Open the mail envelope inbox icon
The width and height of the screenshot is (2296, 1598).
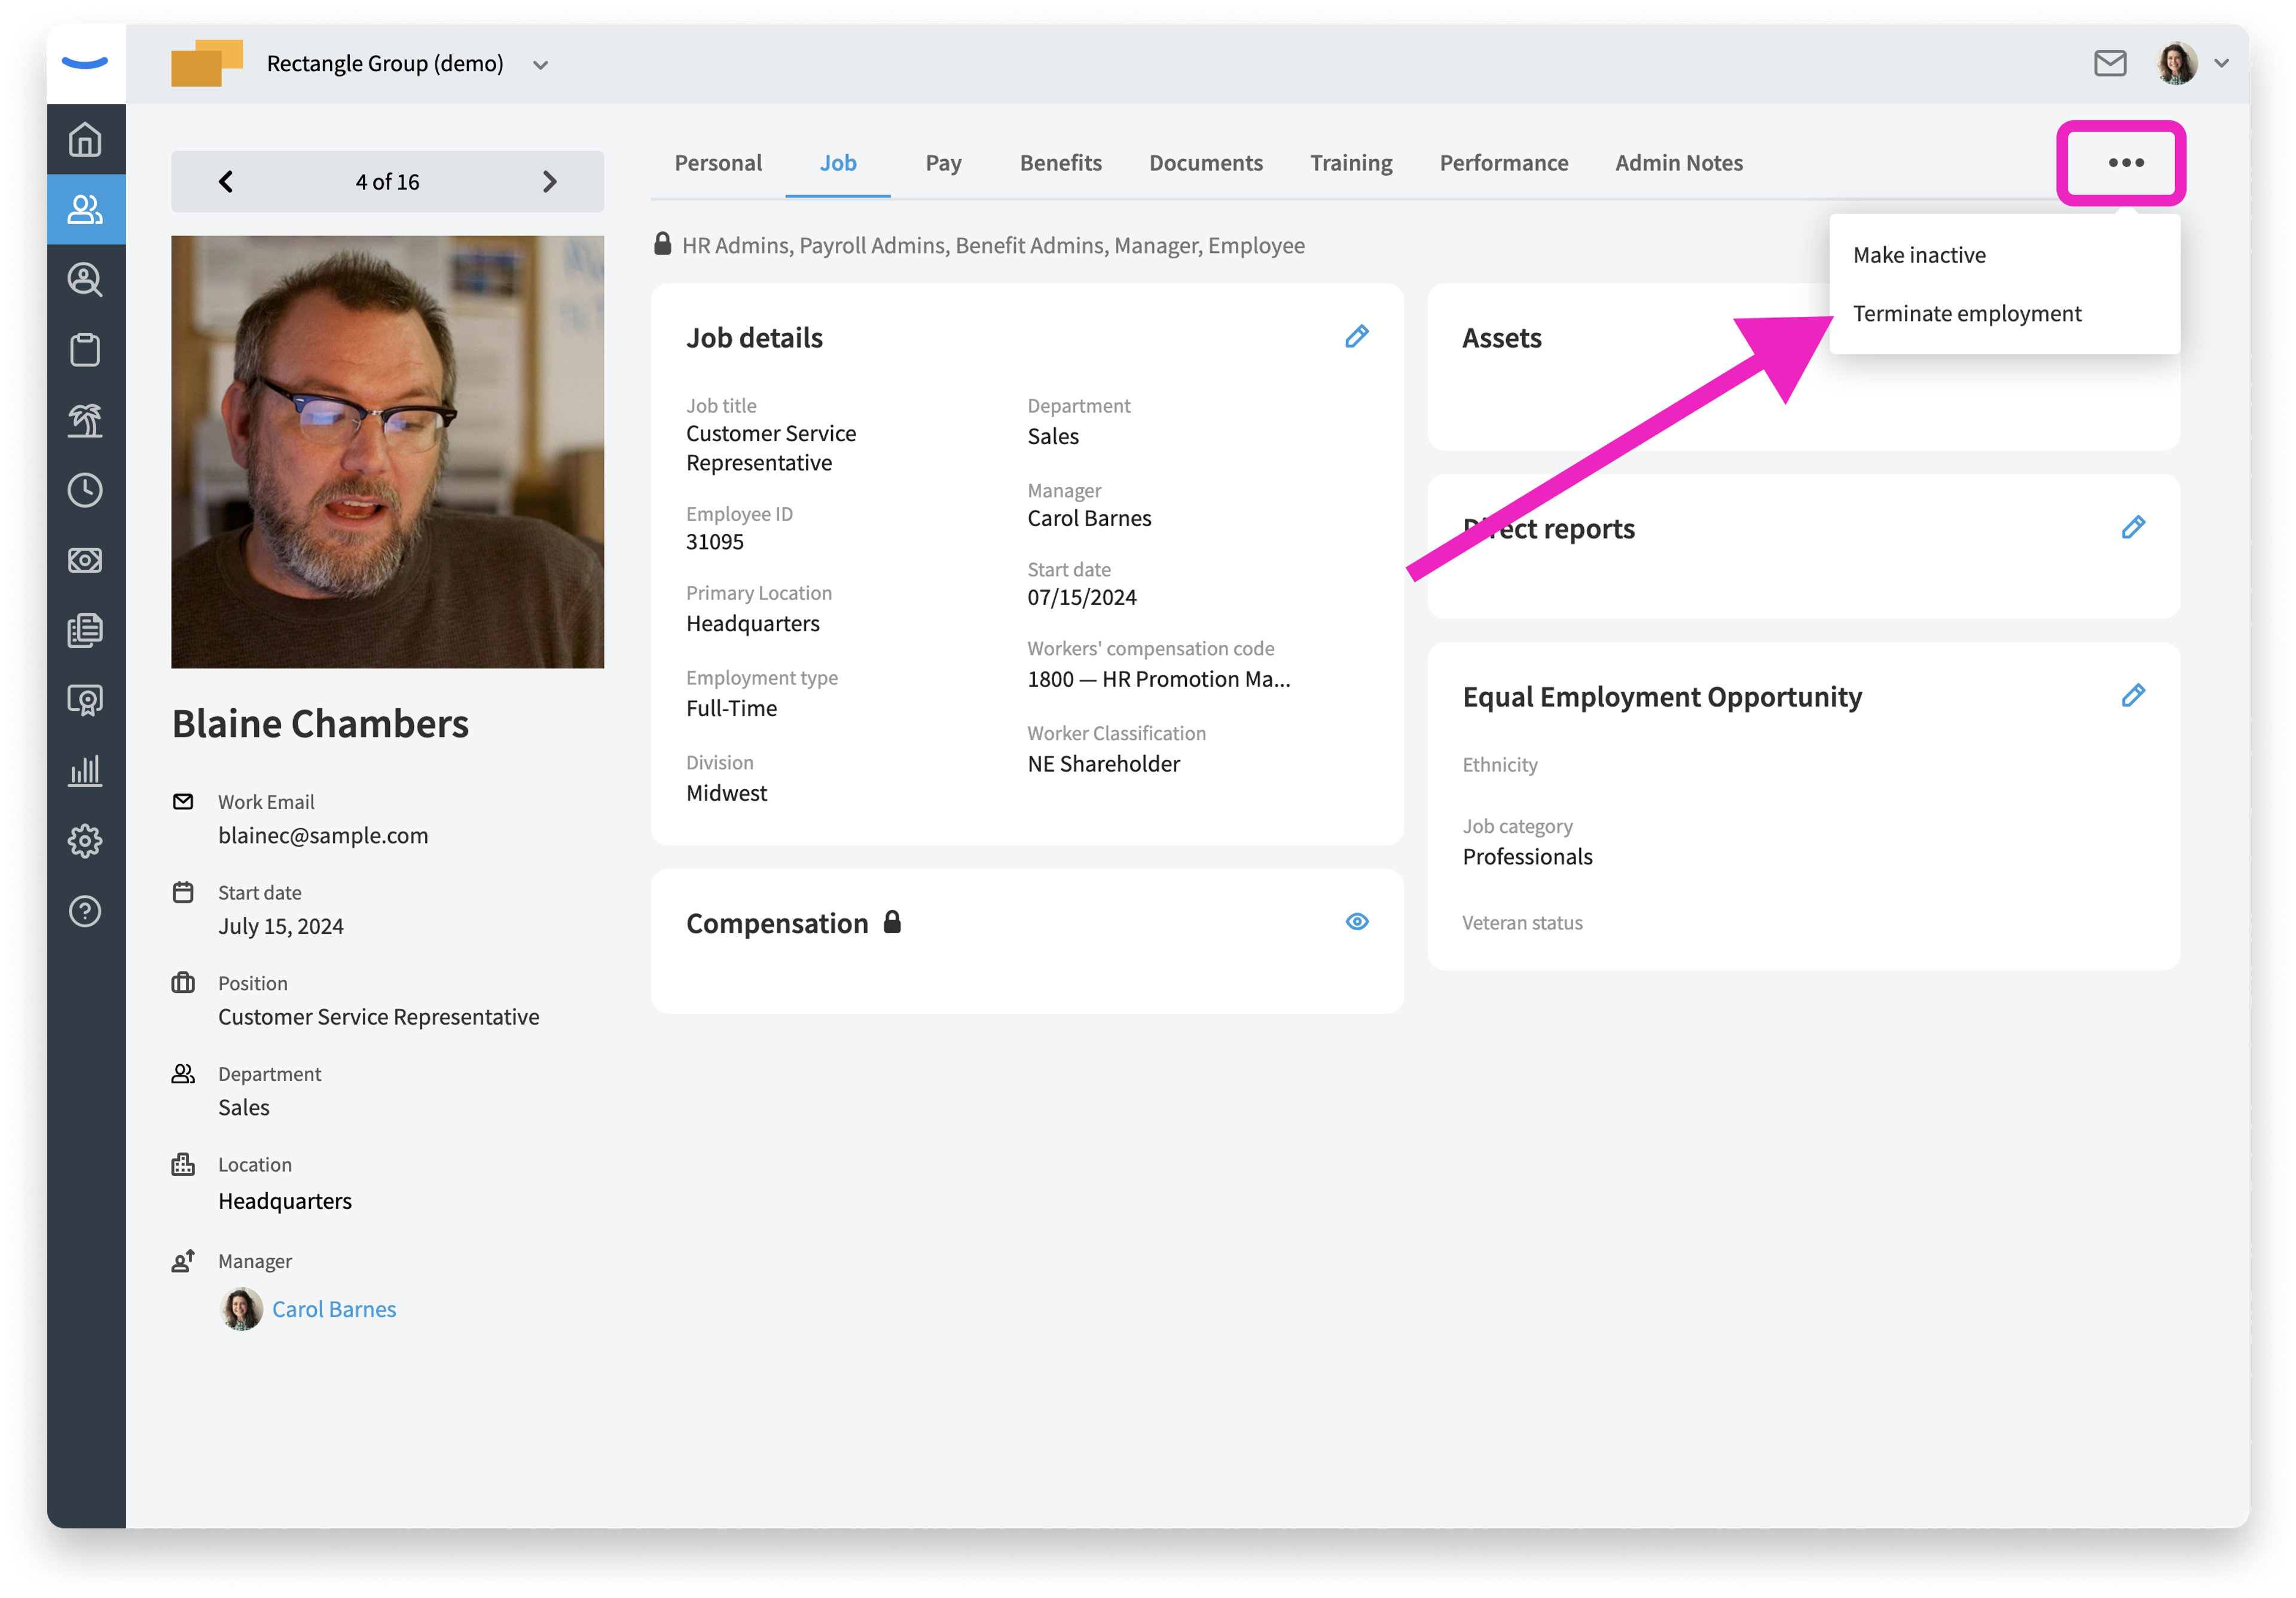[2110, 63]
